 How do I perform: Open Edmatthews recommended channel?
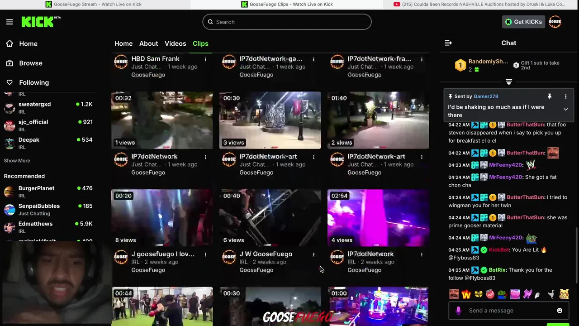click(48, 227)
